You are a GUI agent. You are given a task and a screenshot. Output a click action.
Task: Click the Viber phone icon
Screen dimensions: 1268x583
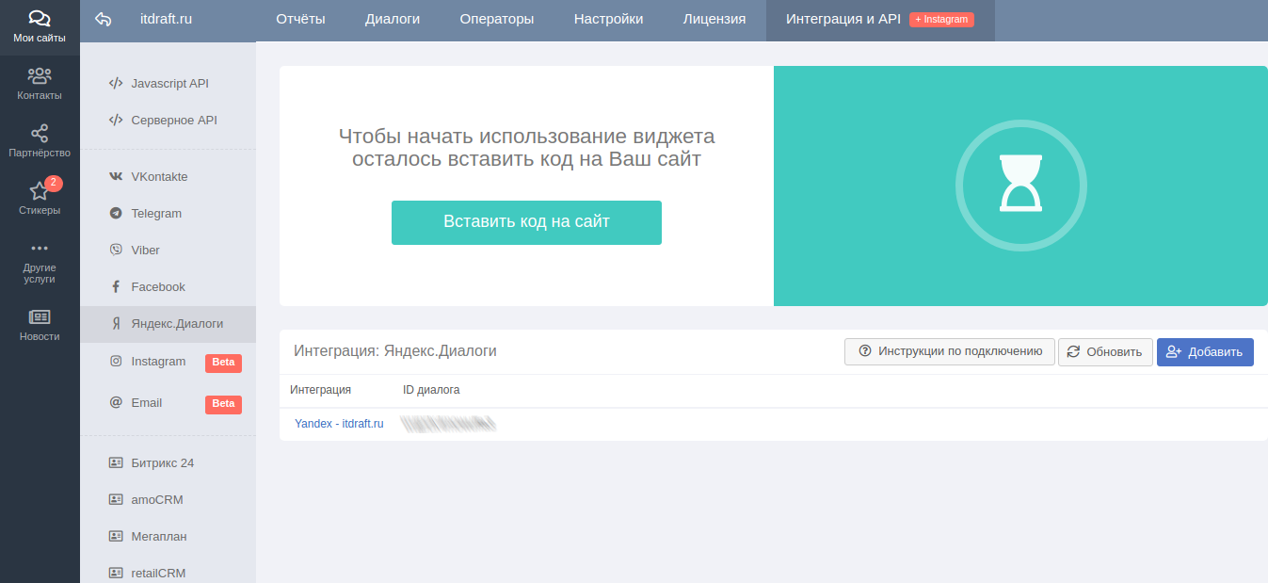coord(116,250)
